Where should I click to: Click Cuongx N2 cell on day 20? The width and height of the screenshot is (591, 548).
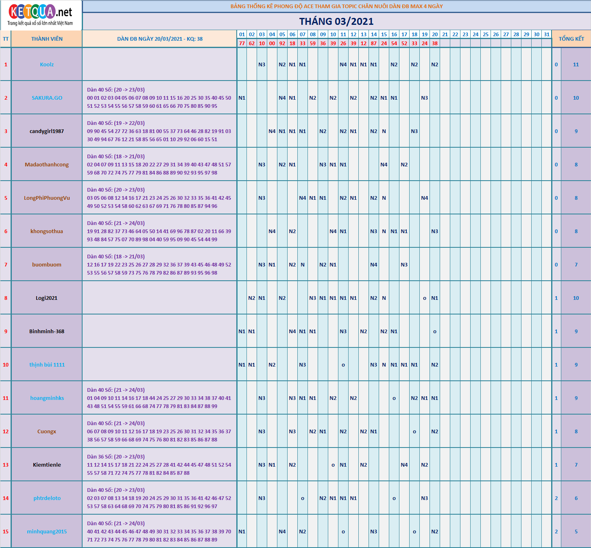tap(435, 431)
